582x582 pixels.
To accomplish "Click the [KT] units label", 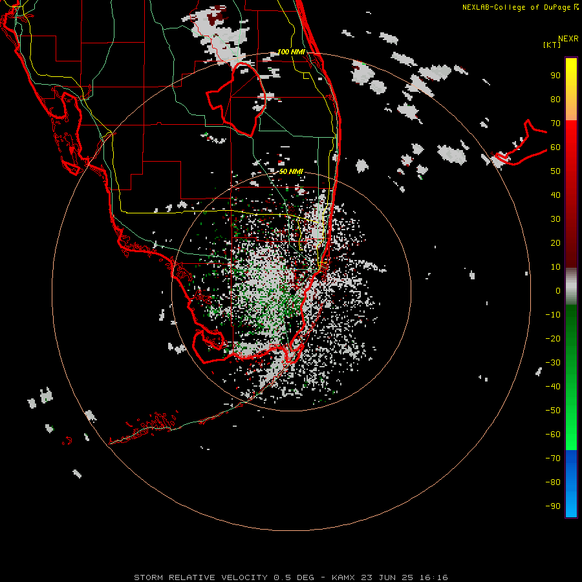I will tap(552, 45).
